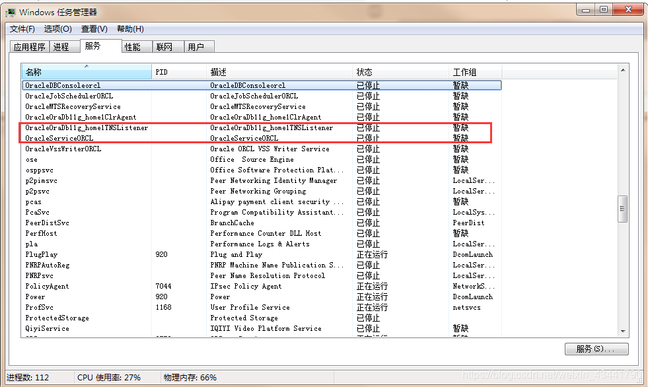Screen dimensions: 648x387
Task: Select the QiyiService service row
Action: click(262, 329)
